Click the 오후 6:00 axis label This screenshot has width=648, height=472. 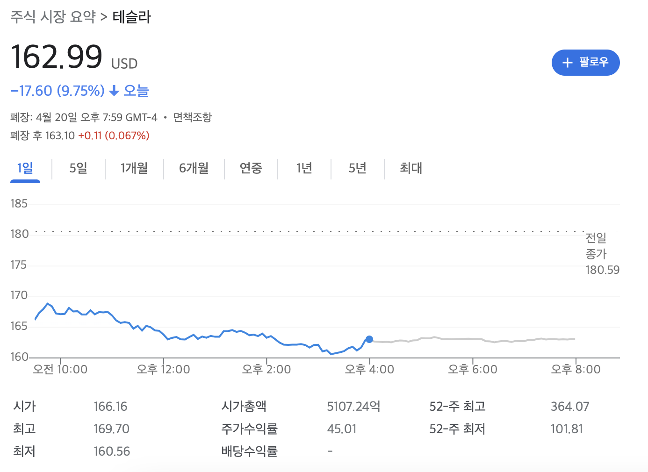tap(473, 370)
